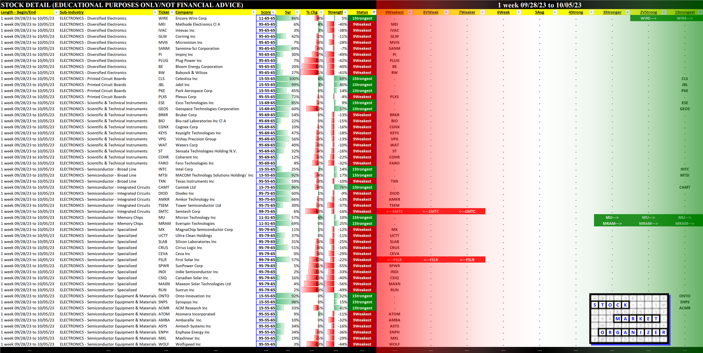Select the '76%' strength value for Camtek

(x=343, y=187)
